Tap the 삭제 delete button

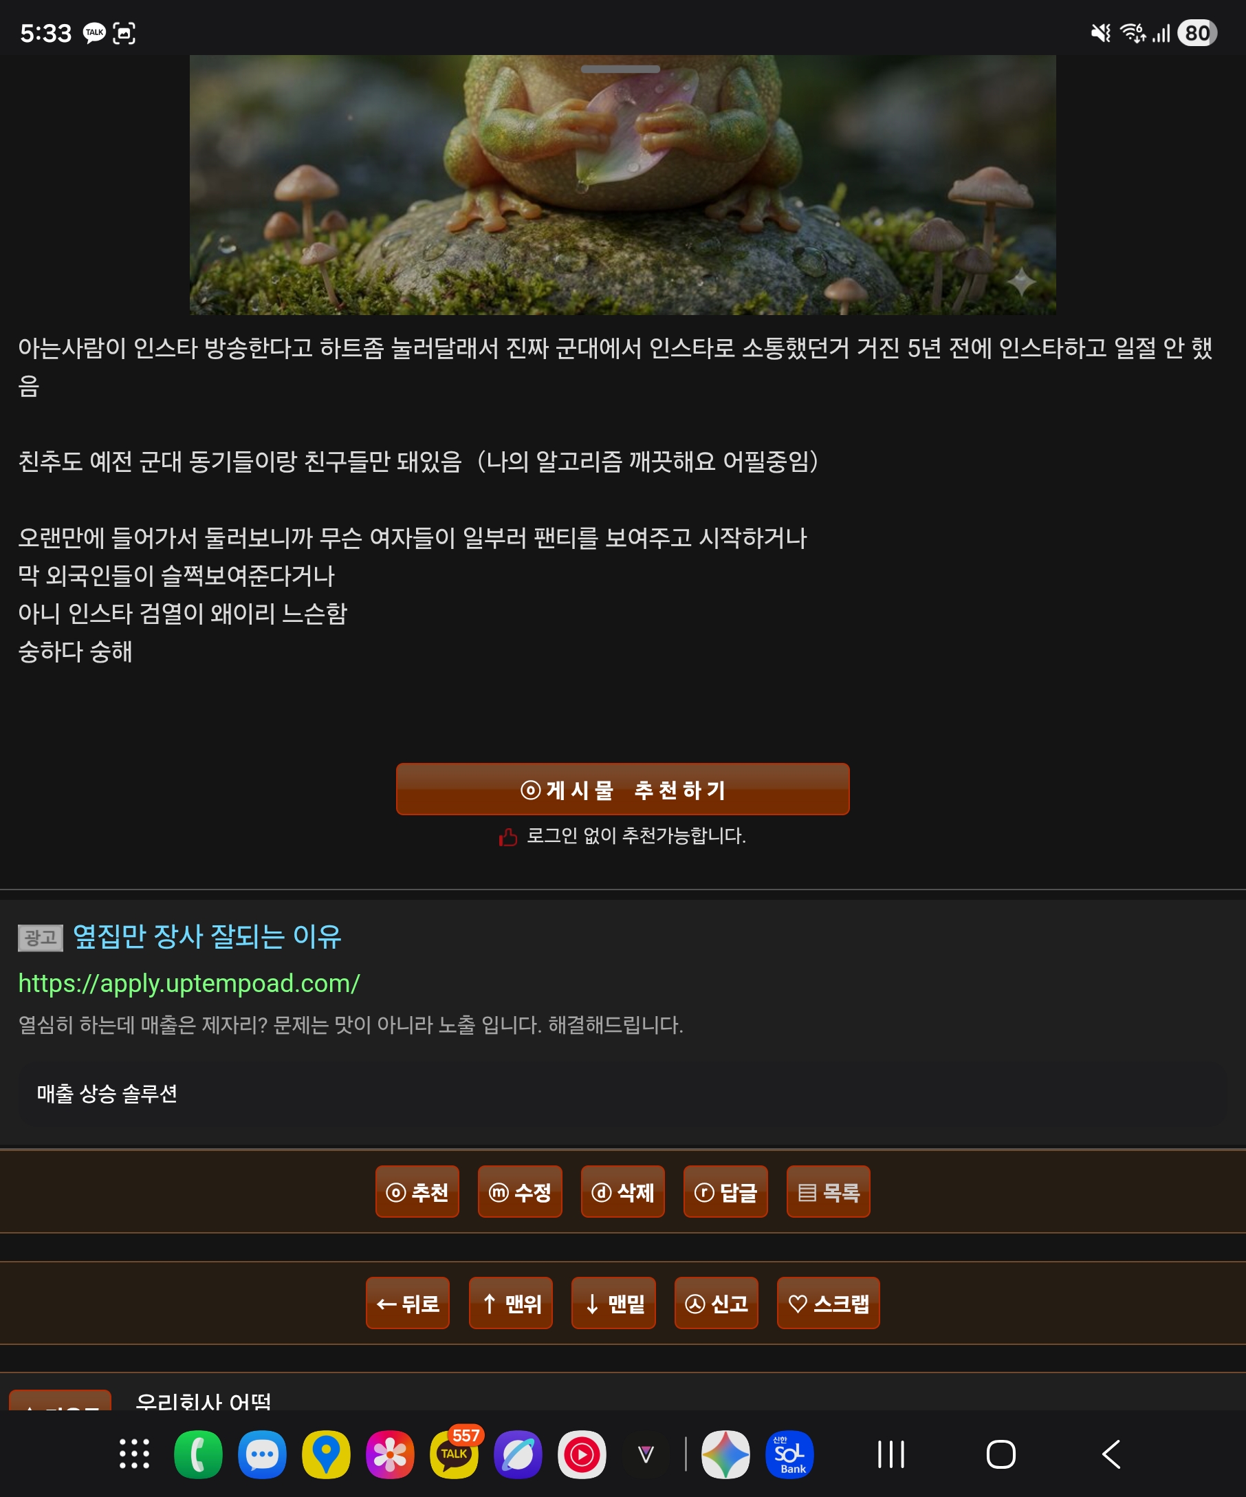(622, 1191)
